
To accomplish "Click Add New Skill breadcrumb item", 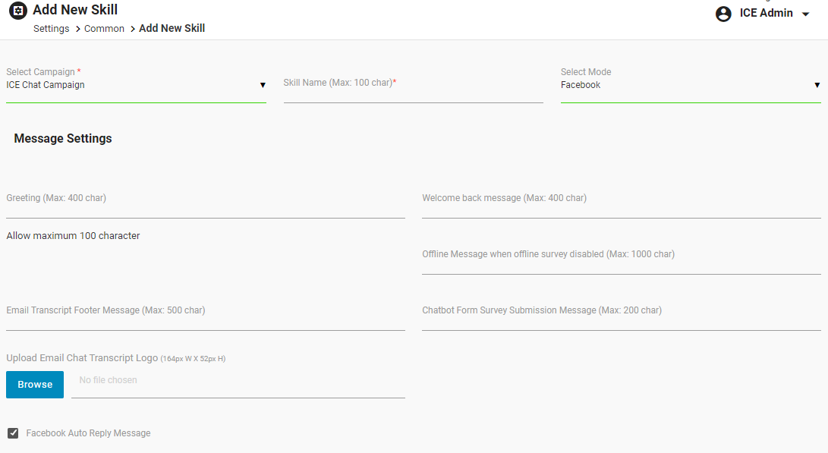I will [172, 28].
